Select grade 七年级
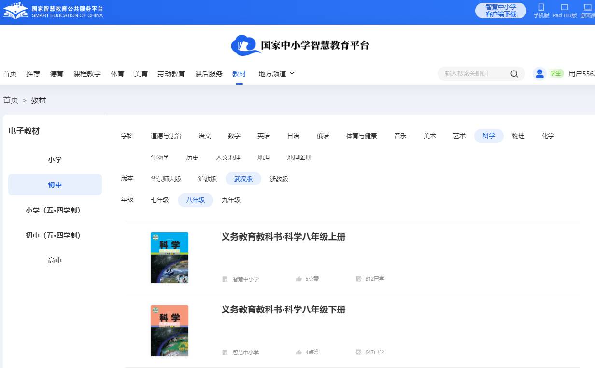The image size is (595, 368). click(x=160, y=200)
